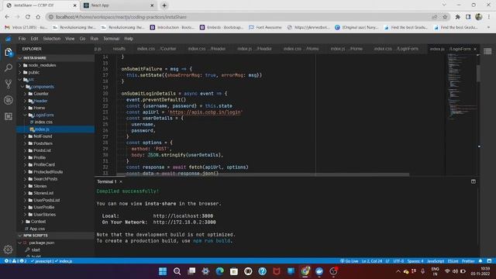Open the Manage gear at sidebar bottom
Viewport: 496px width, 279px height.
click(x=9, y=250)
